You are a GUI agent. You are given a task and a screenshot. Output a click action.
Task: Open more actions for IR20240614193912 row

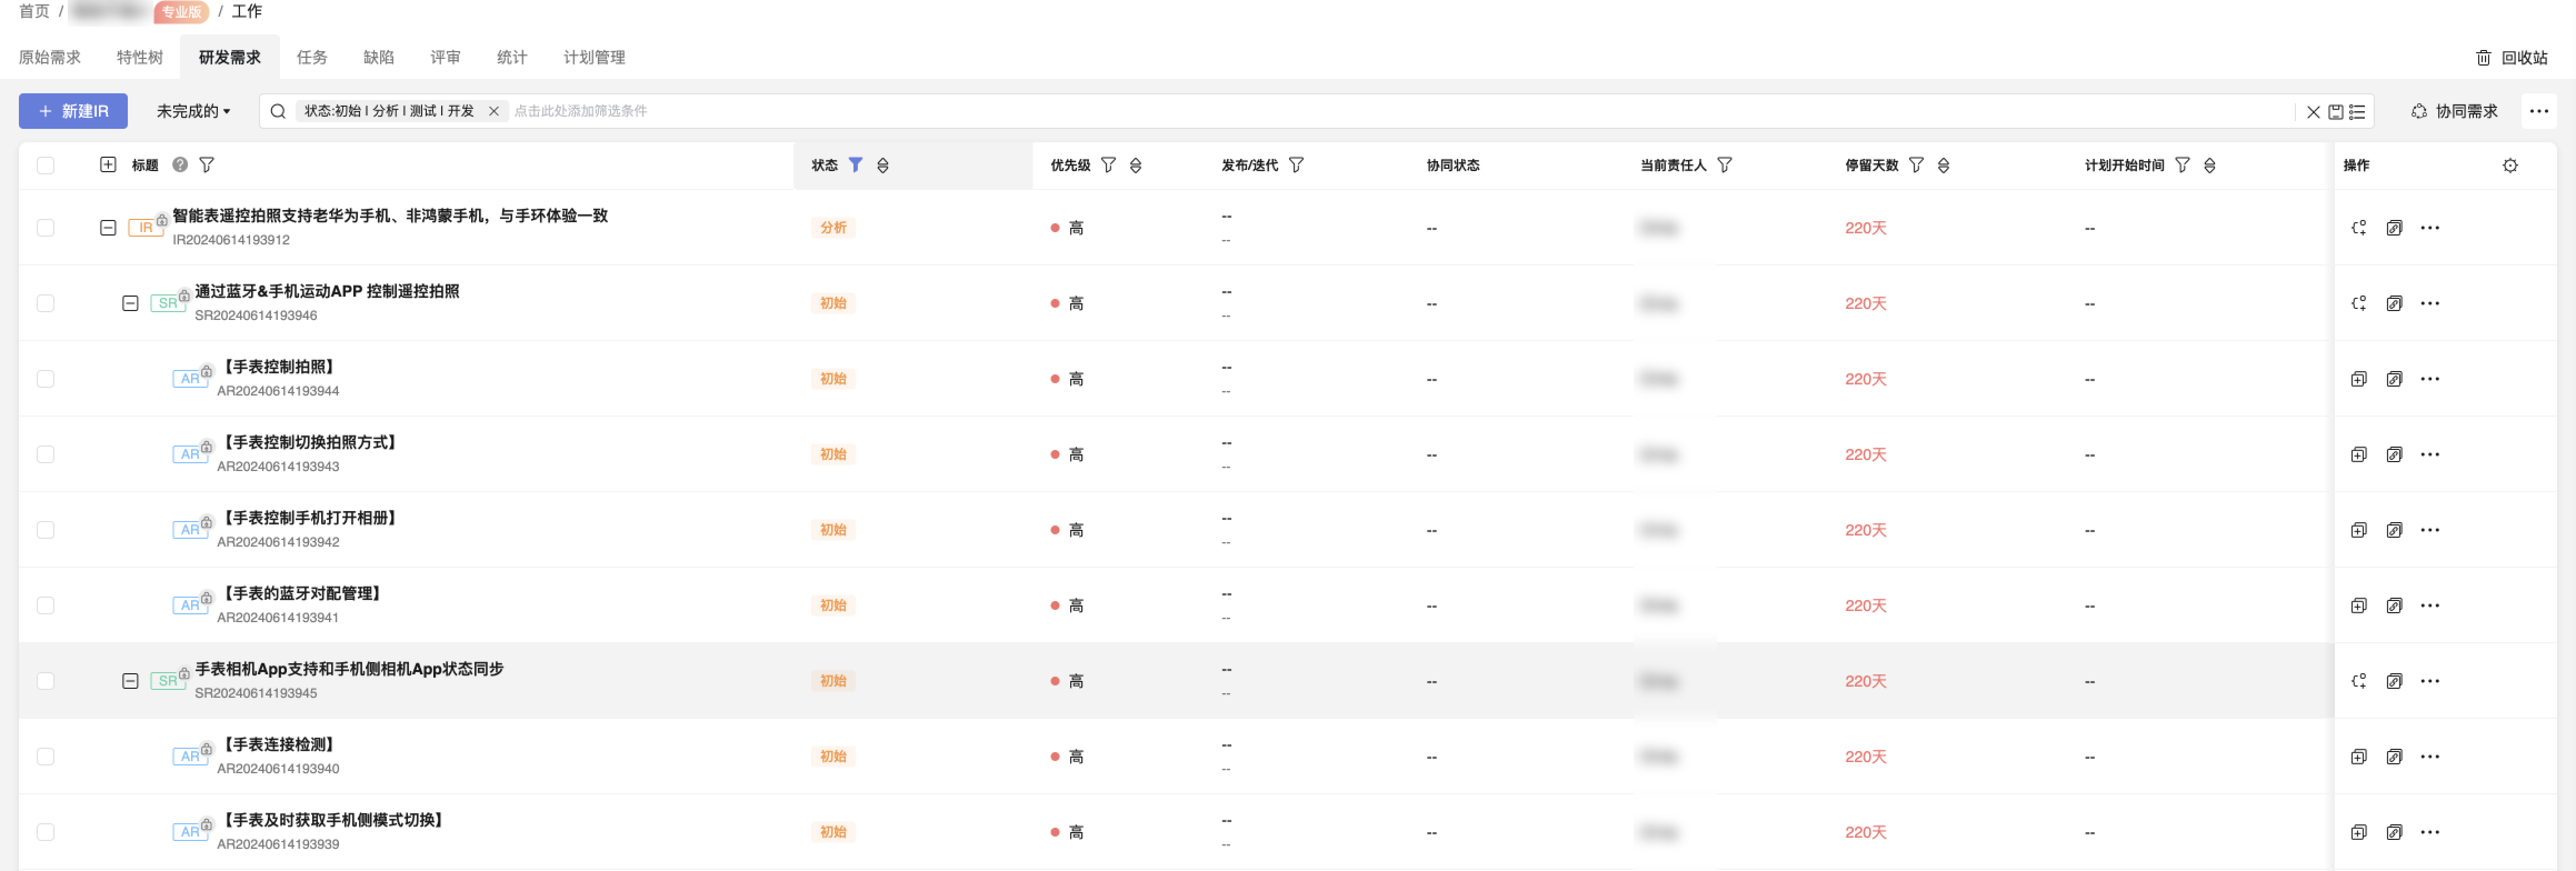[2430, 228]
